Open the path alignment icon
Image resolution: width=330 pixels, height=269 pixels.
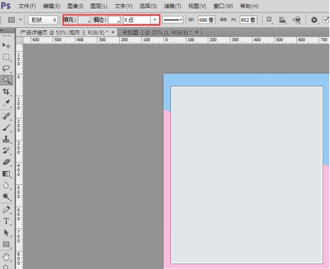pyautogui.click(x=282, y=20)
